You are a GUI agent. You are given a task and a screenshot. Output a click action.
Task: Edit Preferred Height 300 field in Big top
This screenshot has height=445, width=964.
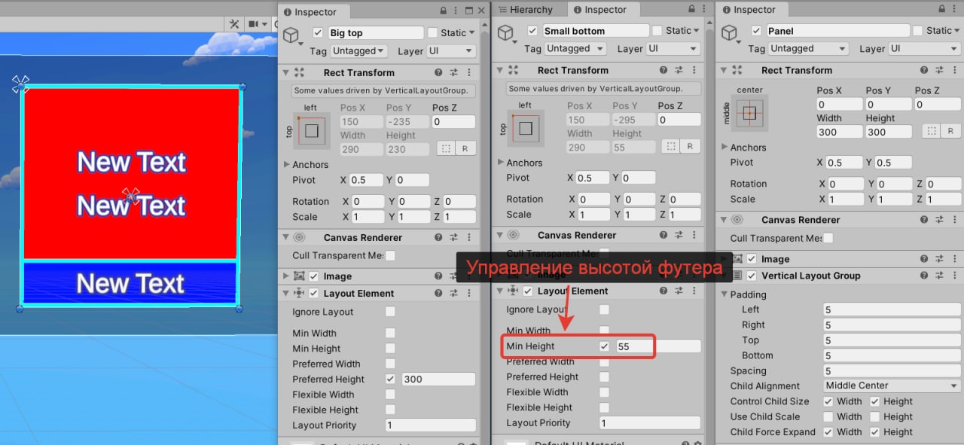tap(438, 379)
